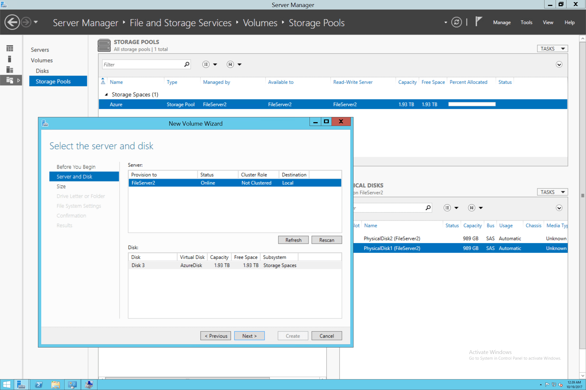Click the save query floppy icon
The image size is (586, 390).
click(230, 64)
